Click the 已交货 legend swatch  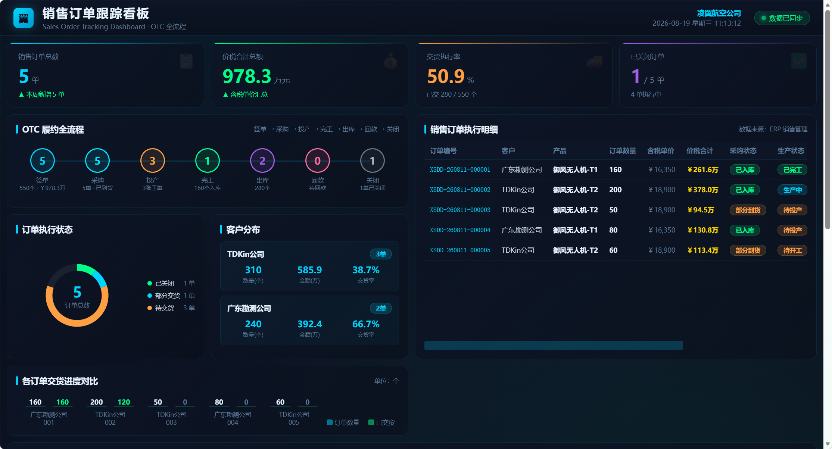[371, 423]
